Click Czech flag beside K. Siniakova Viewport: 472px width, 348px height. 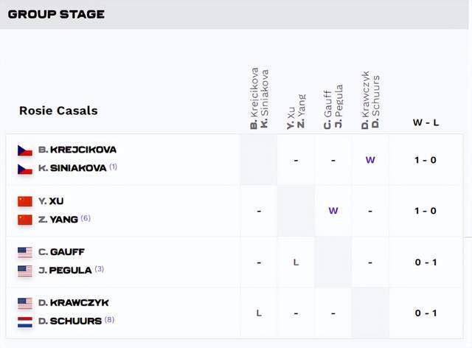25,169
